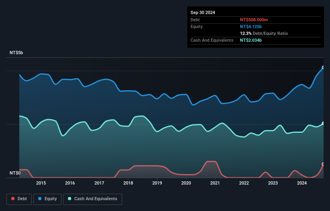Click the 2021 x-axis label

215,183
